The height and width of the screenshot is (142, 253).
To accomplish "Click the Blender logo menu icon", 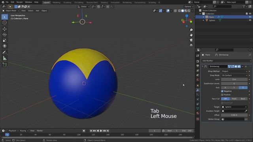I will pyautogui.click(x=3, y=2).
